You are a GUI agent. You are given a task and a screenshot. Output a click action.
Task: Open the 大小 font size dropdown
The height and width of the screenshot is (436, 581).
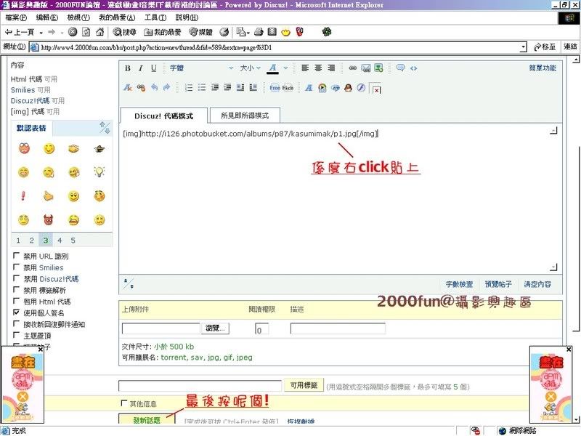251,68
